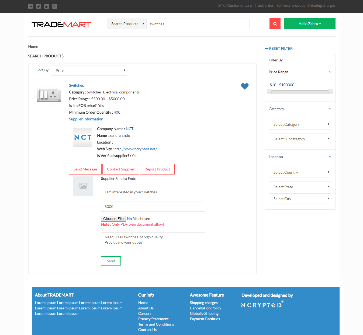This screenshot has height=335, width=363.
Task: Open the Facebook social icon
Action: (x=30, y=6)
